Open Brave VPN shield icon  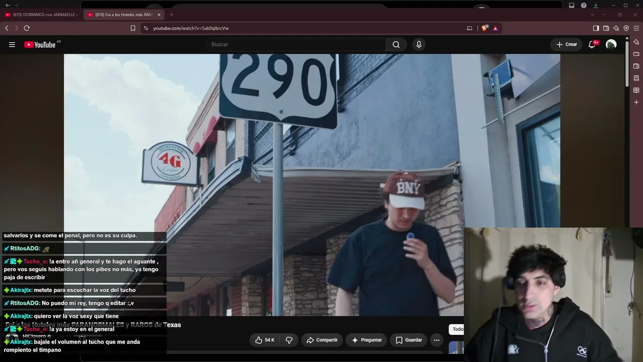626,28
